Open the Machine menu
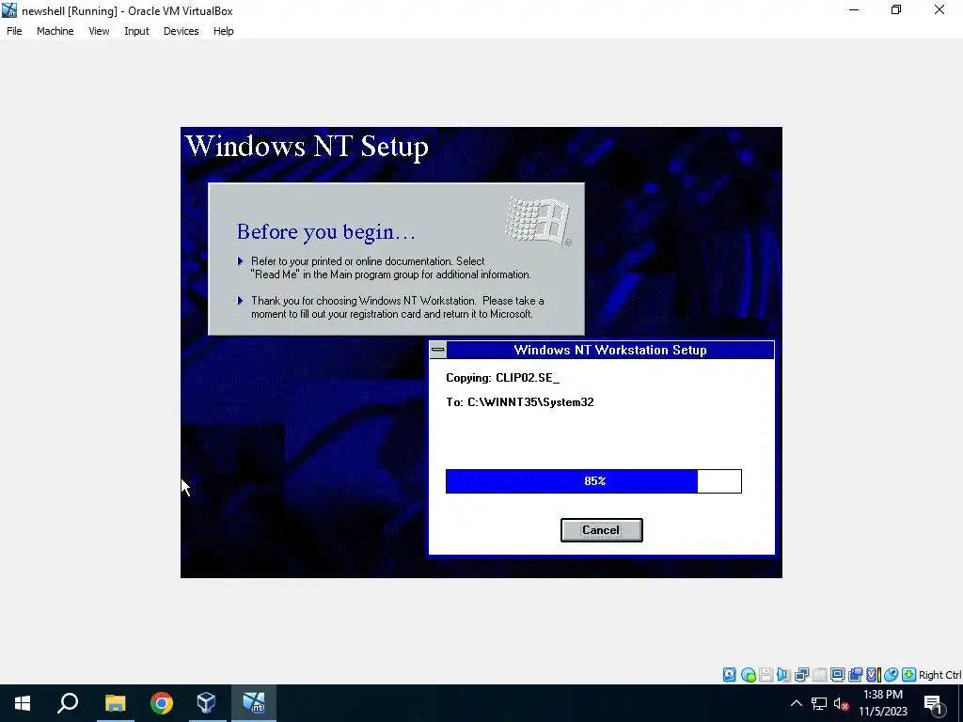 (x=55, y=31)
